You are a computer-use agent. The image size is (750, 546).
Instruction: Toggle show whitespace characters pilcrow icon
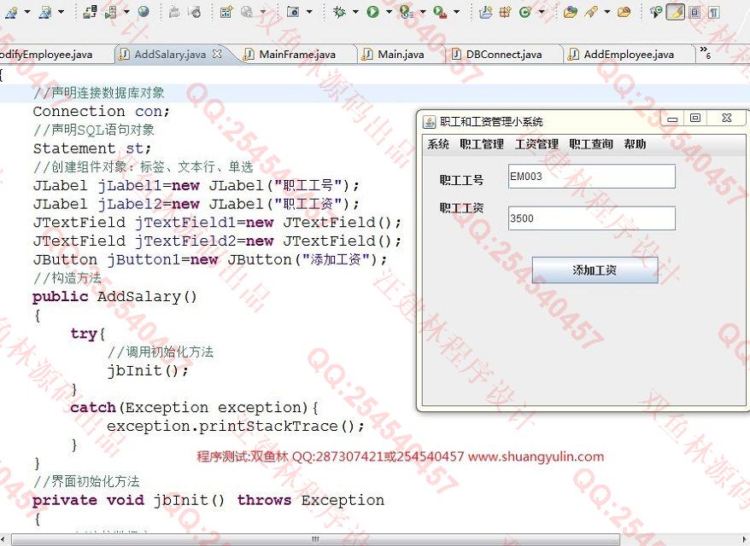coord(714,12)
